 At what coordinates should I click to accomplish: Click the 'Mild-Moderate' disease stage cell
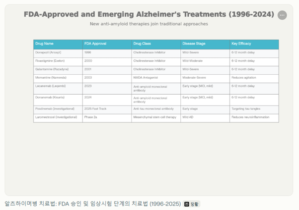[205, 62]
